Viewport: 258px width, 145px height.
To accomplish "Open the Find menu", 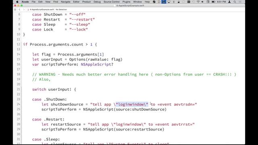I will click(56, 2).
